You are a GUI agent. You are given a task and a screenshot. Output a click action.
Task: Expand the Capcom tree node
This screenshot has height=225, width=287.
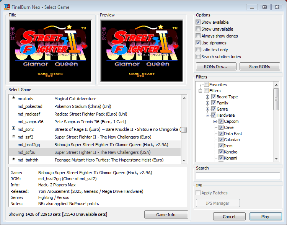[215, 121]
